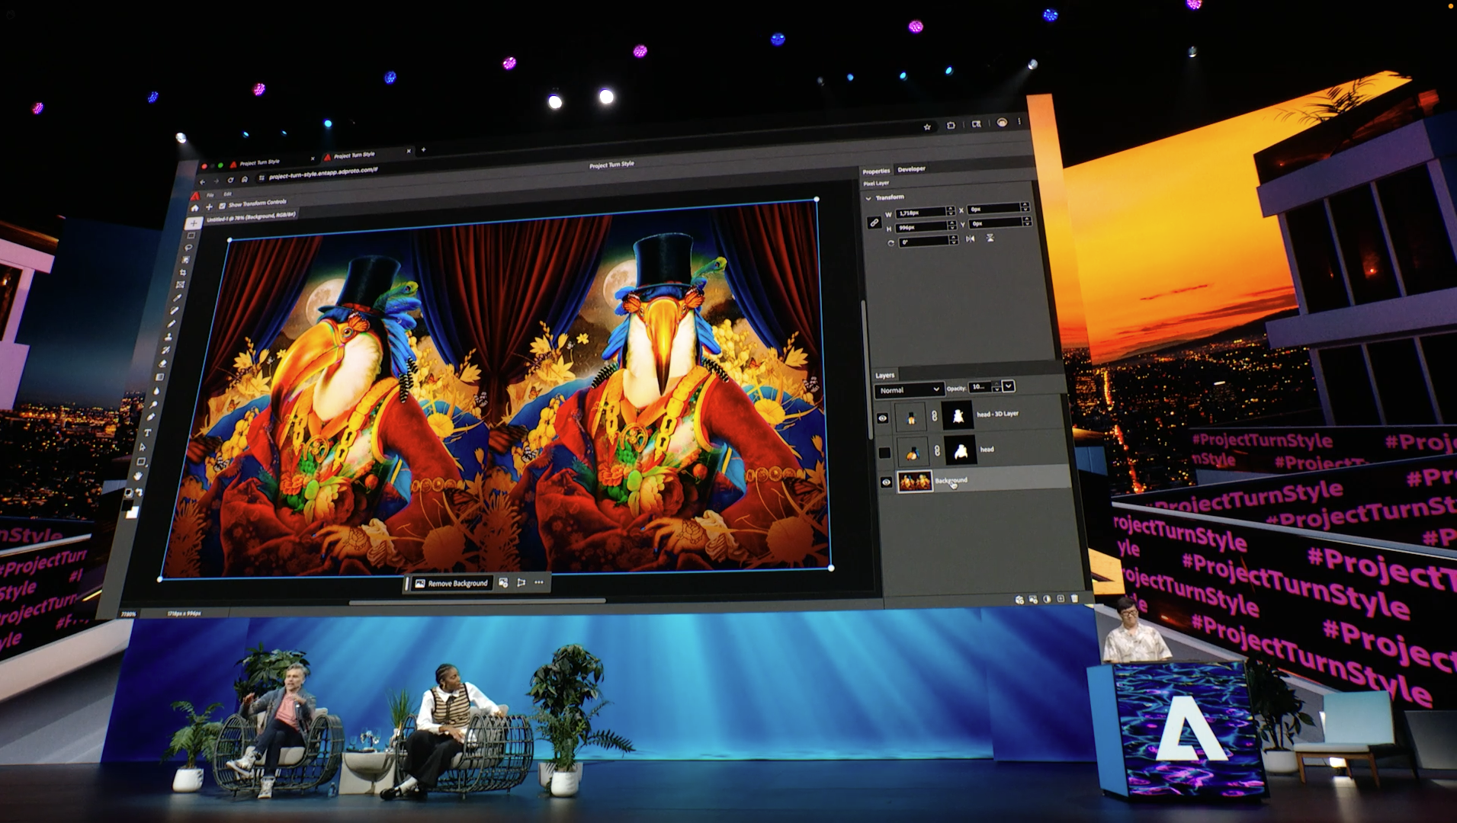Viewport: 1457px width, 823px height.
Task: Open the opacity dropdown arrow
Action: [1009, 386]
